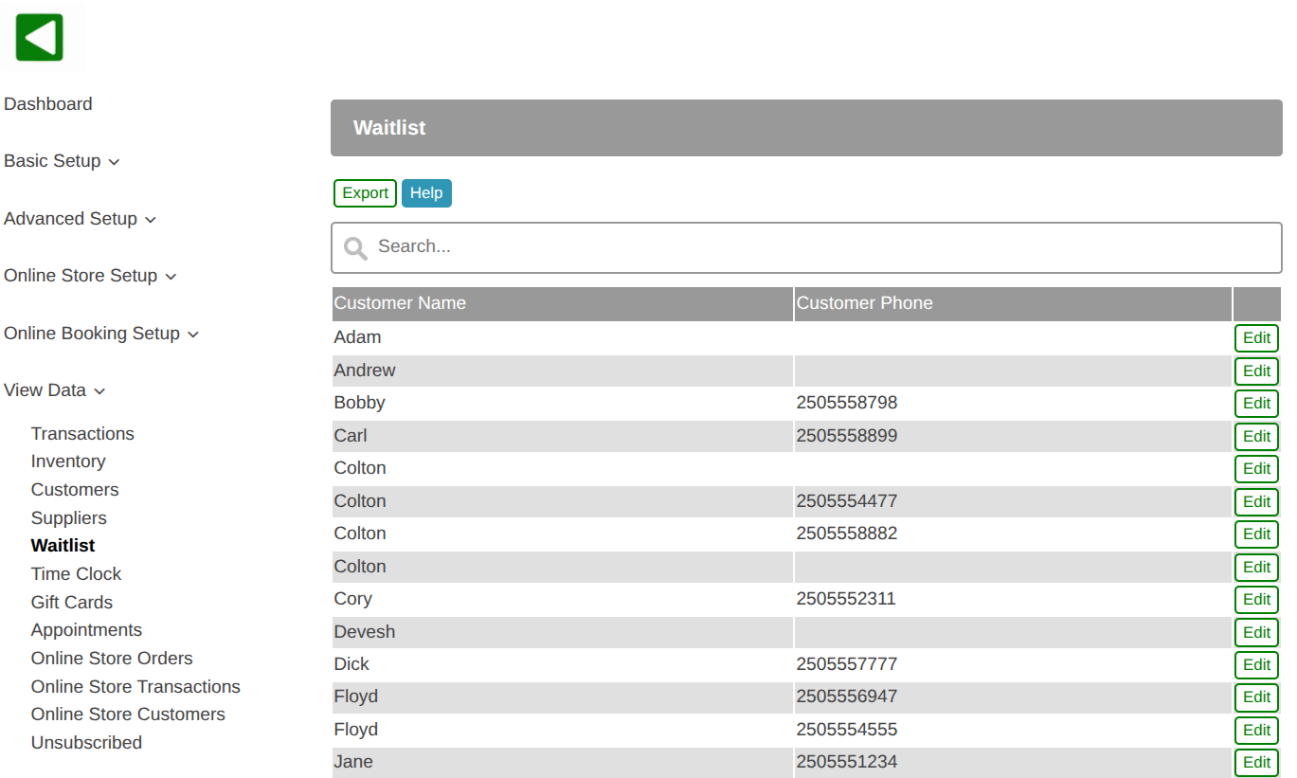Open the Time Clock page
Image resolution: width=1297 pixels, height=778 pixels.
[76, 574]
